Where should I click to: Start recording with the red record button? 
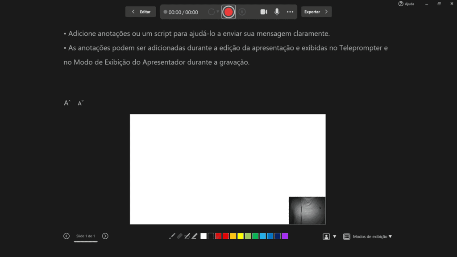click(228, 12)
